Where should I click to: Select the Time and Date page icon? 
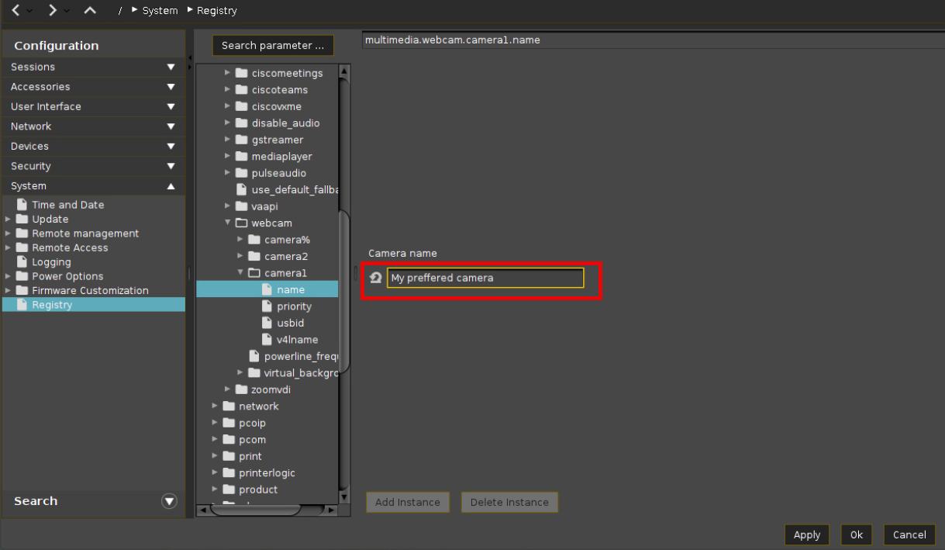[22, 205]
